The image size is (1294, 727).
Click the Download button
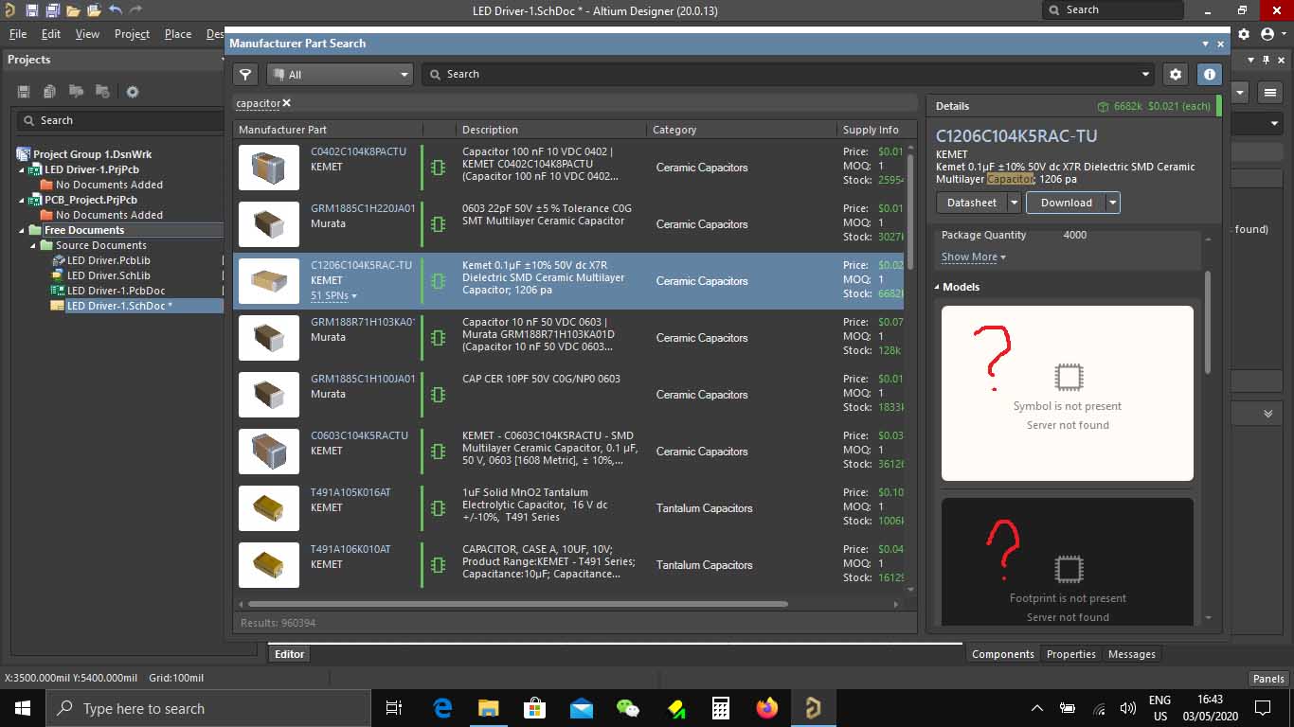click(1066, 203)
